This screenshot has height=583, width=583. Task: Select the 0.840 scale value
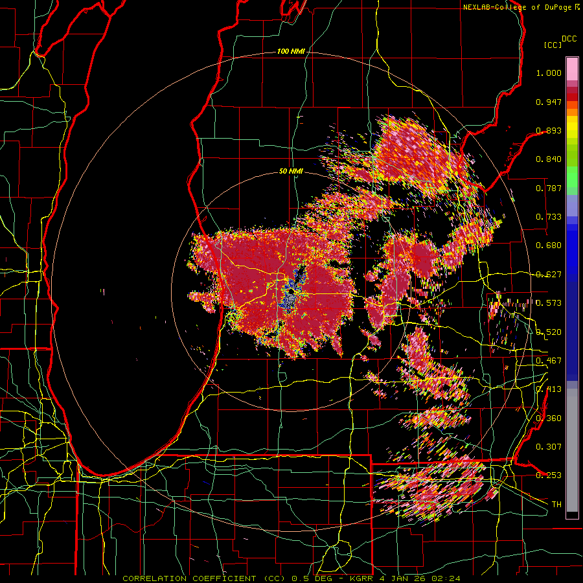(x=549, y=159)
